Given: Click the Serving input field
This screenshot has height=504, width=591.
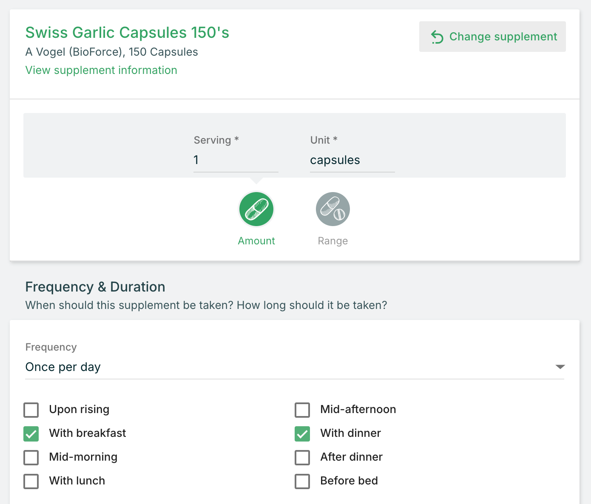Looking at the screenshot, I should pyautogui.click(x=236, y=160).
